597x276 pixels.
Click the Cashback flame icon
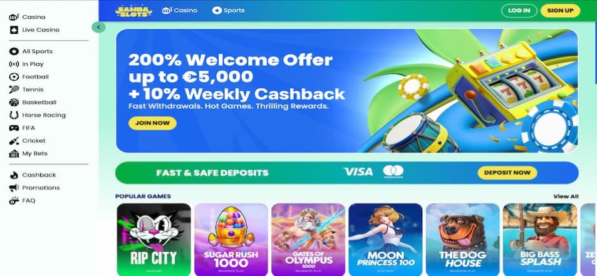pos(14,175)
